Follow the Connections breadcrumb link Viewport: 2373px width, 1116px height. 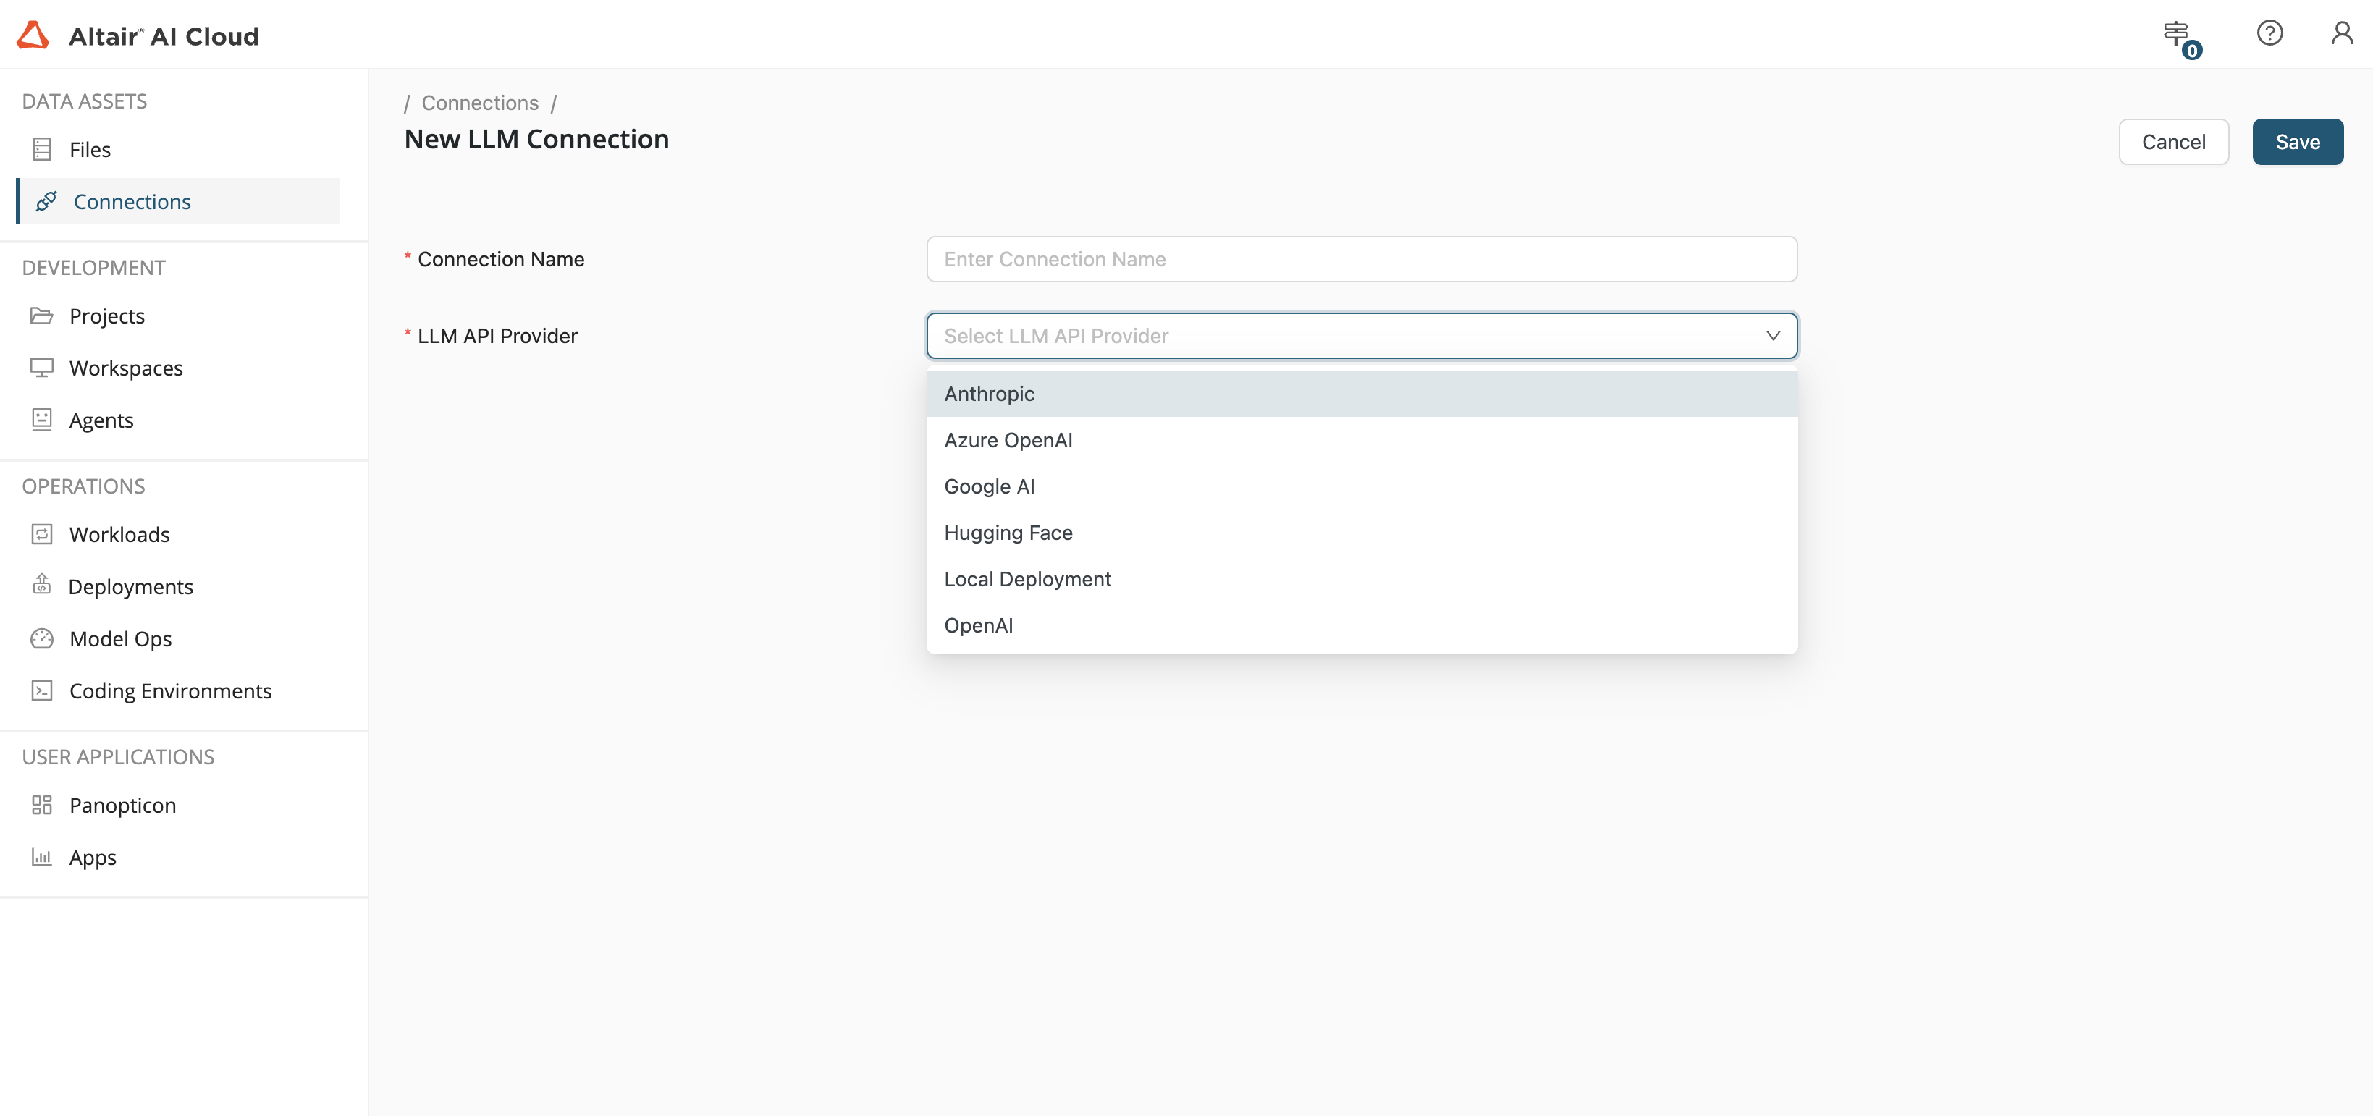click(480, 102)
